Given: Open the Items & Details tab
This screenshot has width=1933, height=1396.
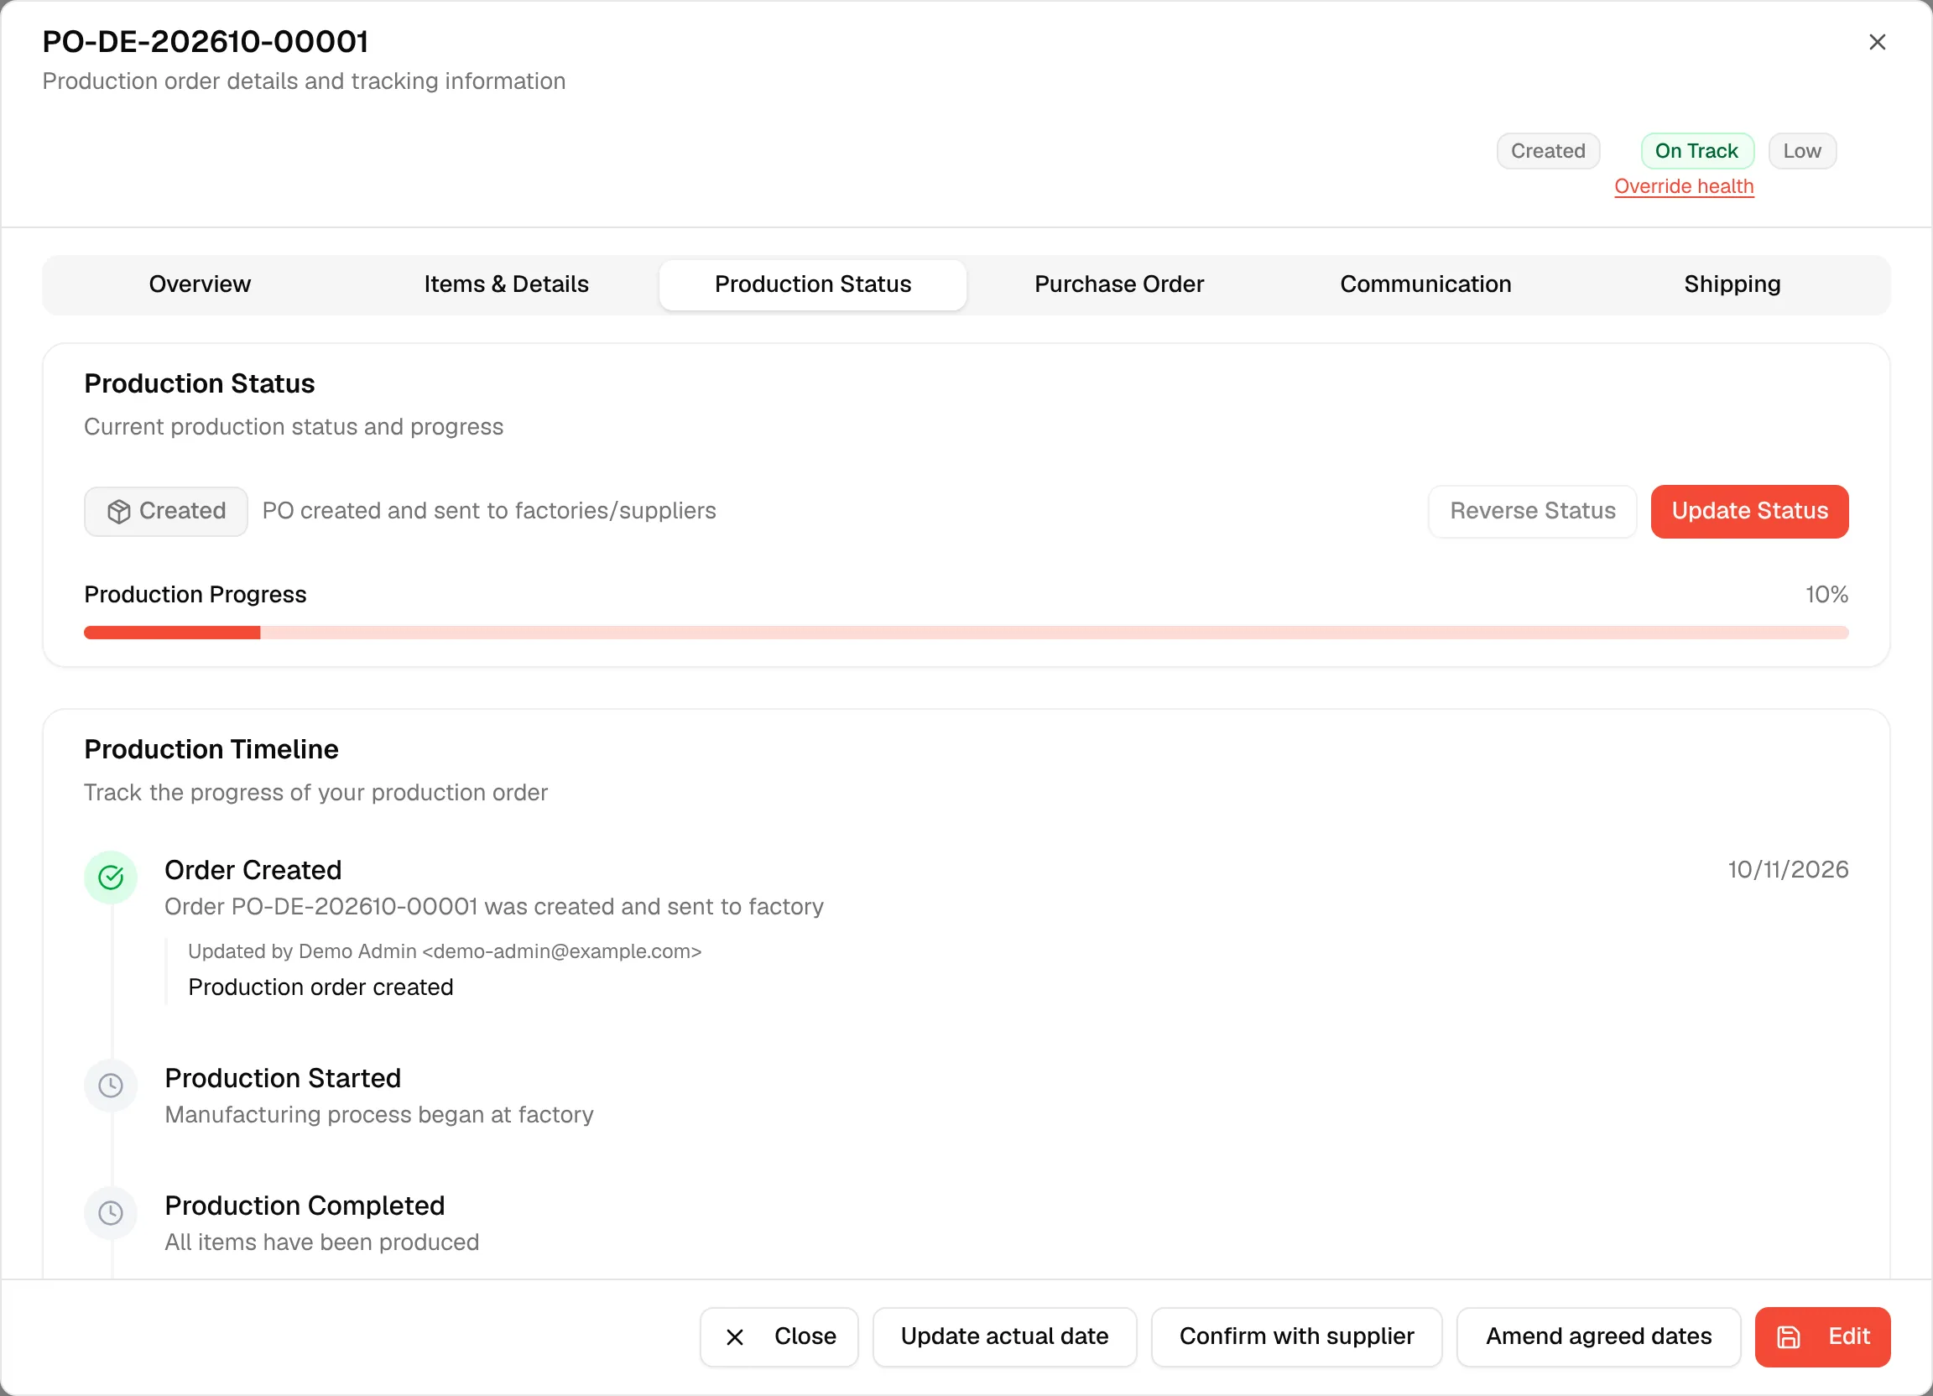Looking at the screenshot, I should coord(506,284).
